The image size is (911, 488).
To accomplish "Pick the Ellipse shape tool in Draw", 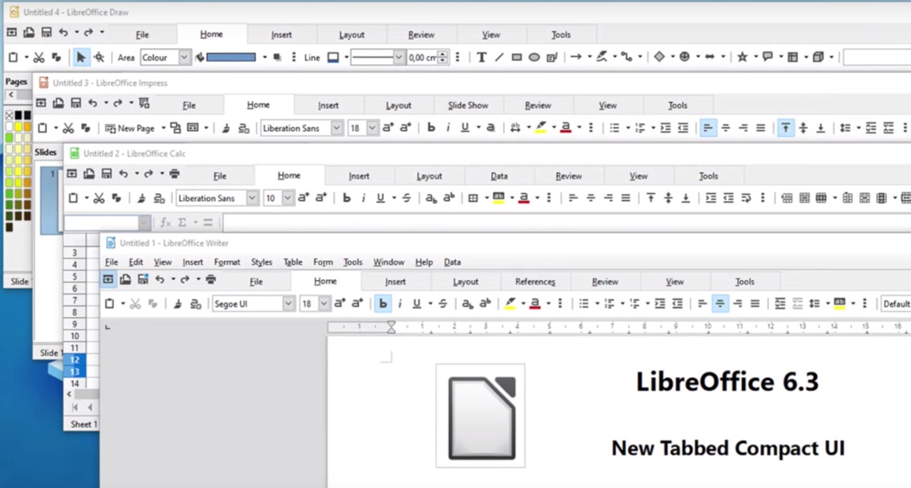I will click(x=534, y=57).
